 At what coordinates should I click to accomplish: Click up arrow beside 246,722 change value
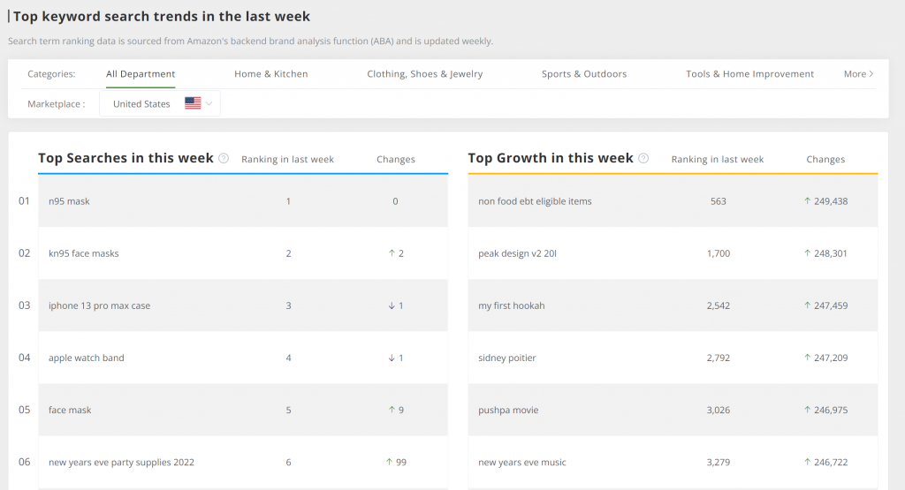tap(808, 462)
